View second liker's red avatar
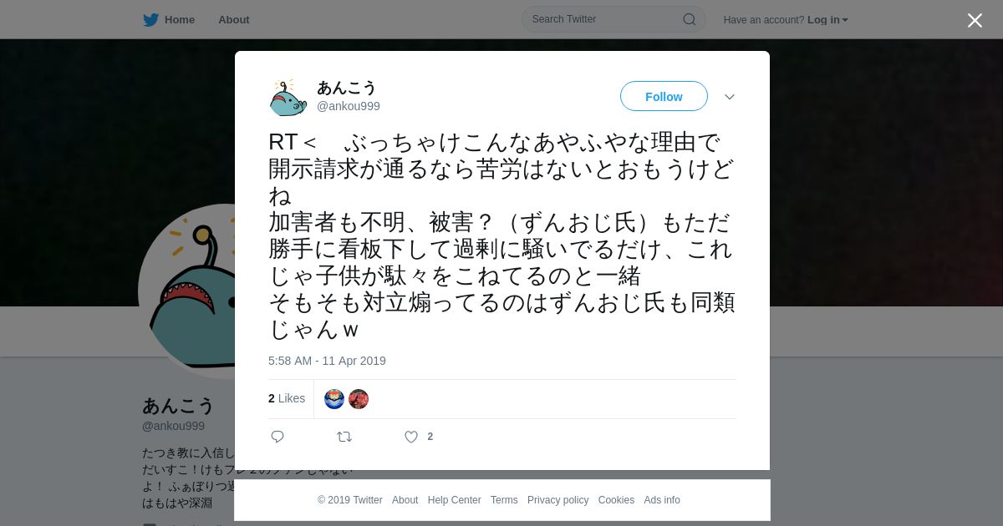 click(x=359, y=399)
